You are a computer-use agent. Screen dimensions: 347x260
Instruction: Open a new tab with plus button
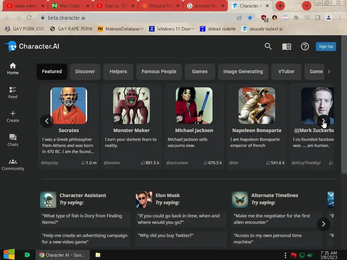coord(280,6)
